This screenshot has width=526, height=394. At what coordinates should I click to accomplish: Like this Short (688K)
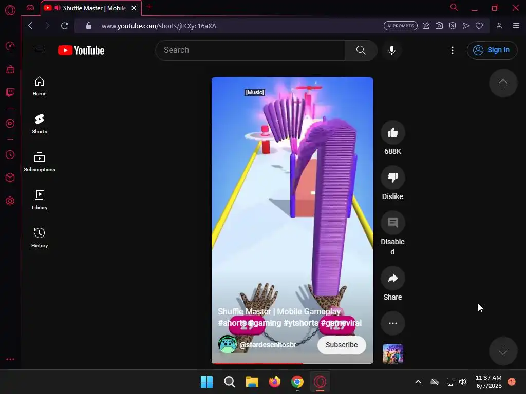click(x=393, y=133)
